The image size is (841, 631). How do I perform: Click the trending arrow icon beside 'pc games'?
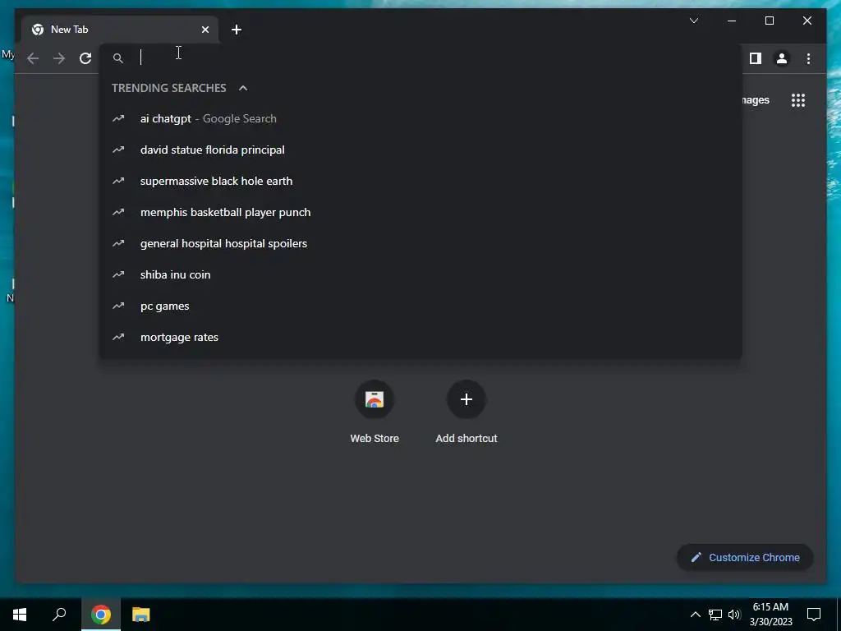(x=118, y=306)
